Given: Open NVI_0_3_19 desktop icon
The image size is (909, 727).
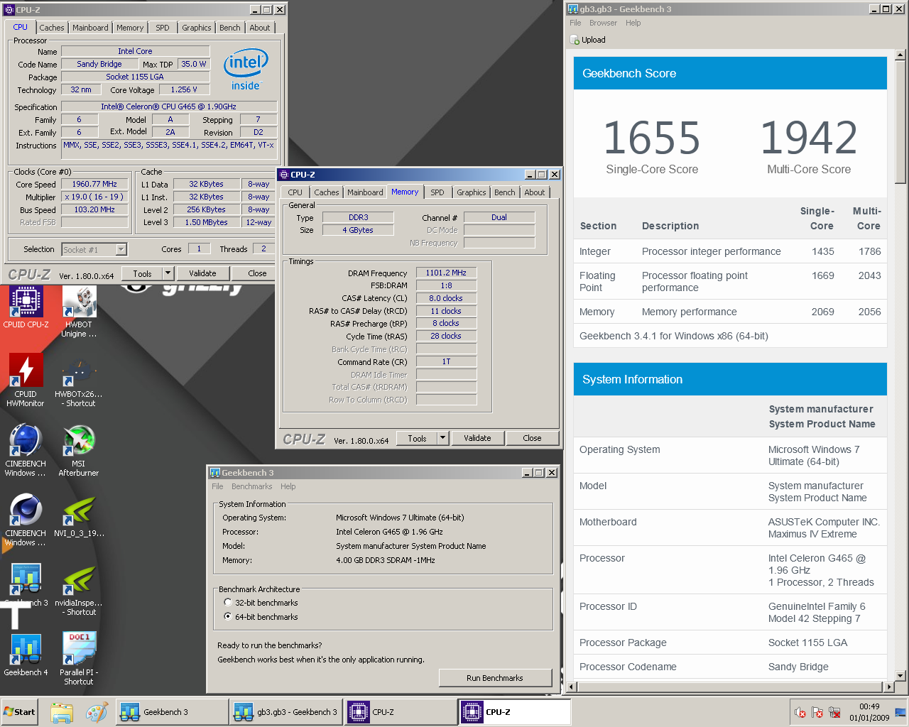Looking at the screenshot, I should (79, 516).
